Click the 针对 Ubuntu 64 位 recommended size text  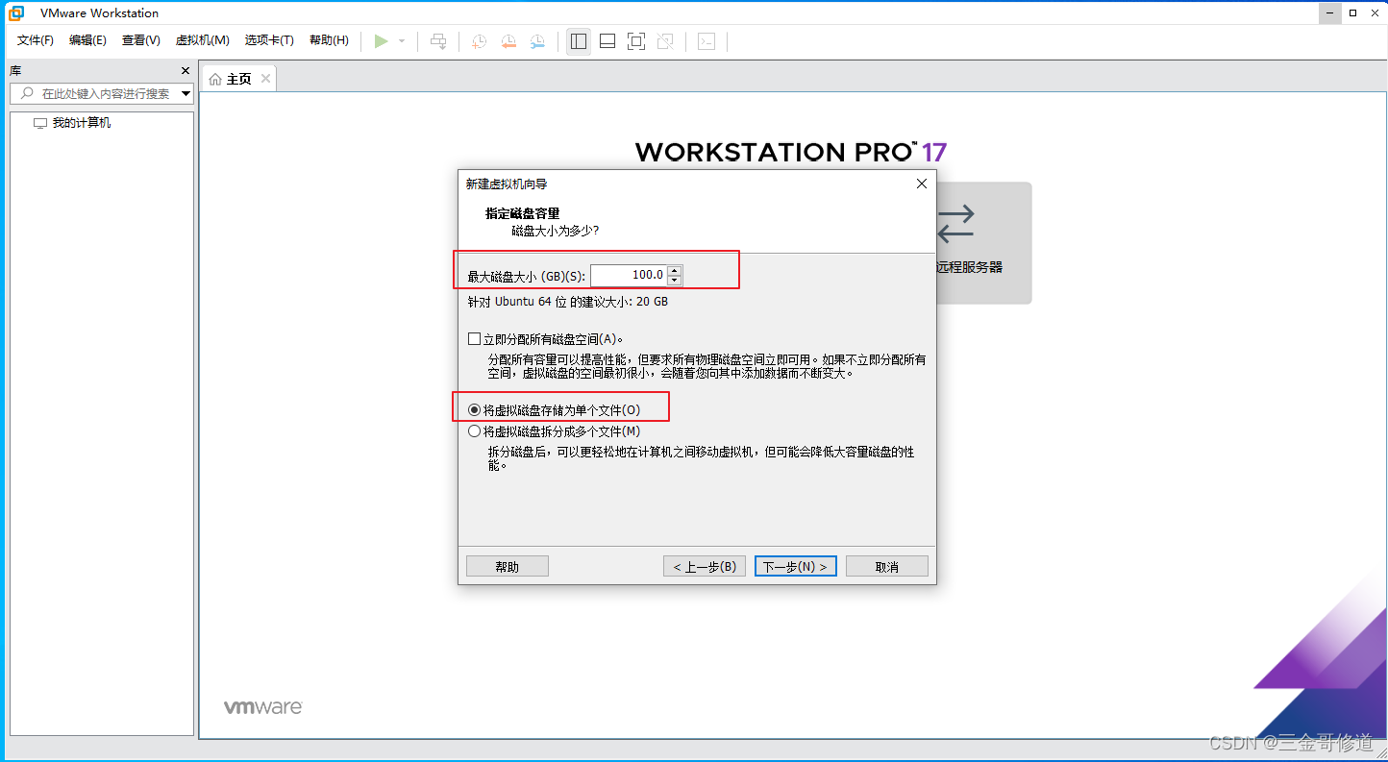pos(568,302)
